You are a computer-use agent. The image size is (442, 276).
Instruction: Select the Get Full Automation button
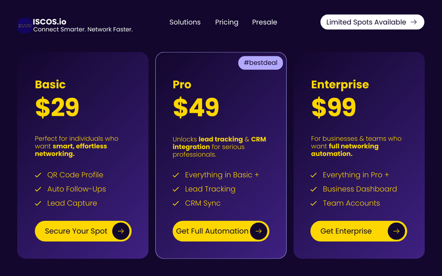(221, 231)
